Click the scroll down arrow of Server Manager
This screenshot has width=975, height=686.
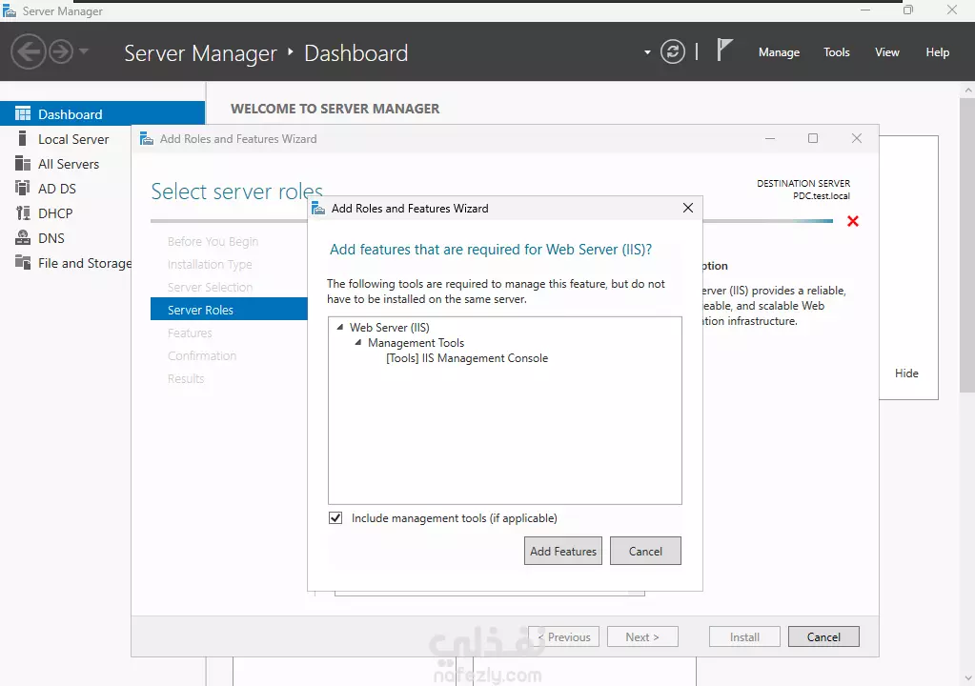(x=967, y=678)
